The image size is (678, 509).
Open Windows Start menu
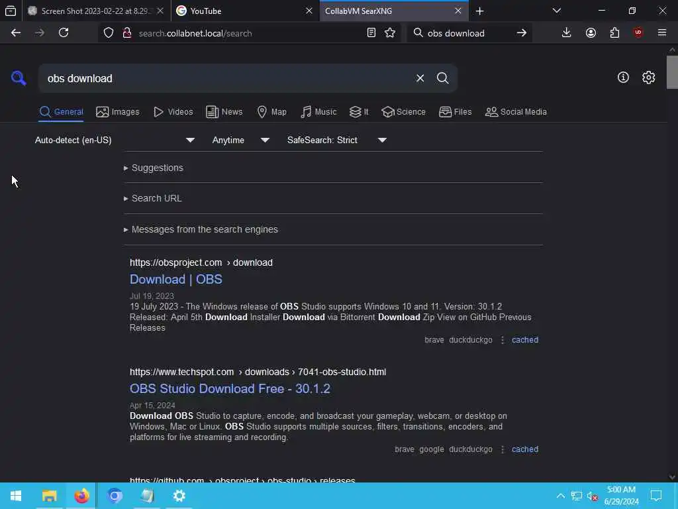click(16, 496)
